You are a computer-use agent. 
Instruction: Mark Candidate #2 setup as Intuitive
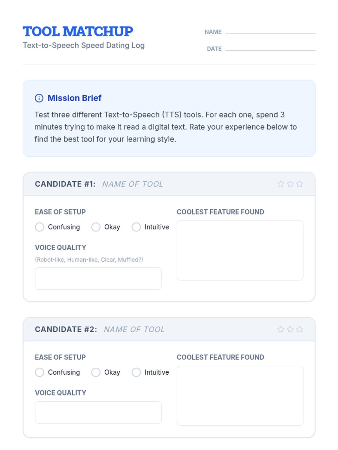tap(136, 372)
